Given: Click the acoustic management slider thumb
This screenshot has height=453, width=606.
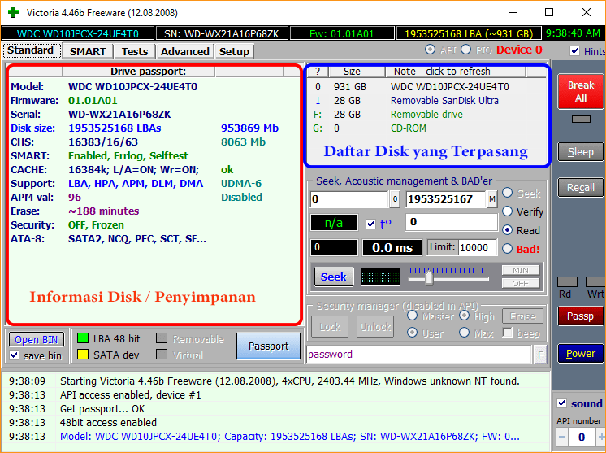Looking at the screenshot, I should pyautogui.click(x=429, y=278).
